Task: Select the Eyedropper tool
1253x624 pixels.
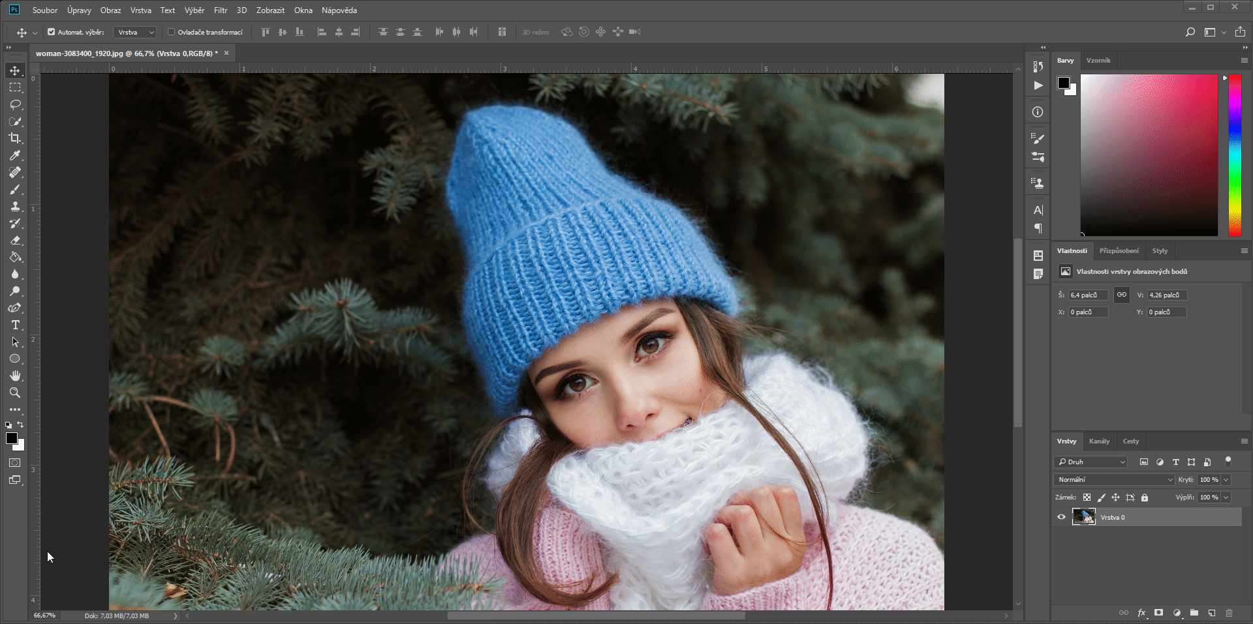Action: coord(14,155)
